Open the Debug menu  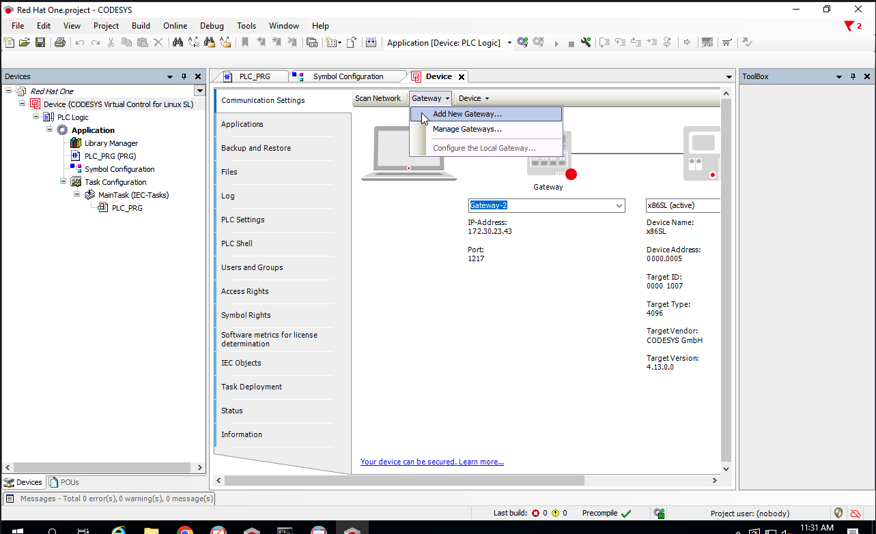coord(212,26)
